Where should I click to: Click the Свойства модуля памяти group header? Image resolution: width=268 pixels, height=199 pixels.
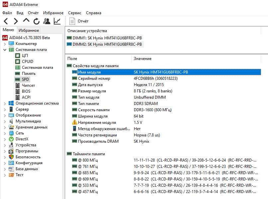tap(93, 66)
